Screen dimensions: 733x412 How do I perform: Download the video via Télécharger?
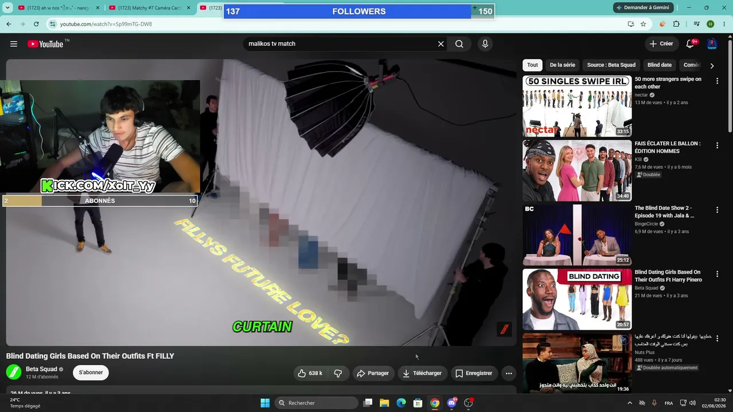click(x=422, y=373)
